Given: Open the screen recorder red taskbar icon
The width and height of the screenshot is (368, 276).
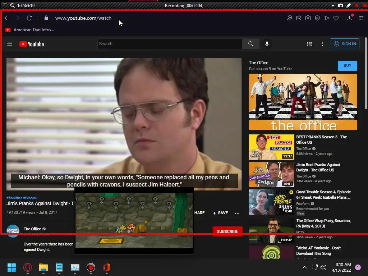Looking at the screenshot, I should (x=91, y=267).
